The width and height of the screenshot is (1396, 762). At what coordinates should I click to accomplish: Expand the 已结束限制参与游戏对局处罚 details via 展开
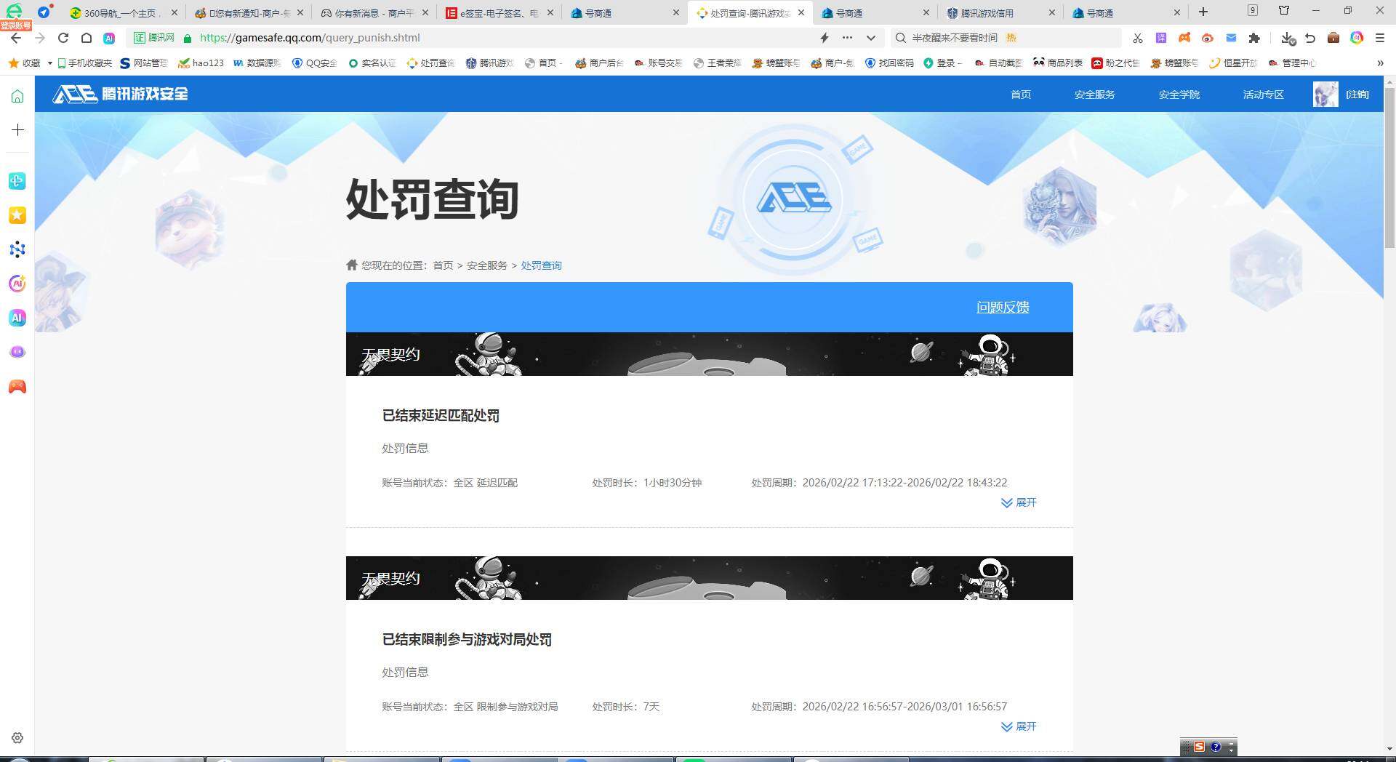coord(1019,726)
